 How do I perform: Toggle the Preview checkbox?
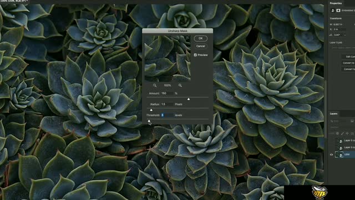[195, 55]
